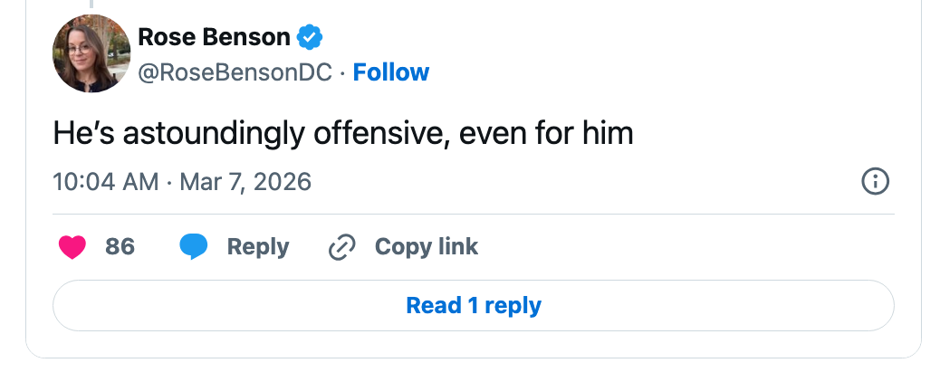Like the tweet with the heart icon
Viewport: 940px width, 382px height.
pyautogui.click(x=72, y=247)
